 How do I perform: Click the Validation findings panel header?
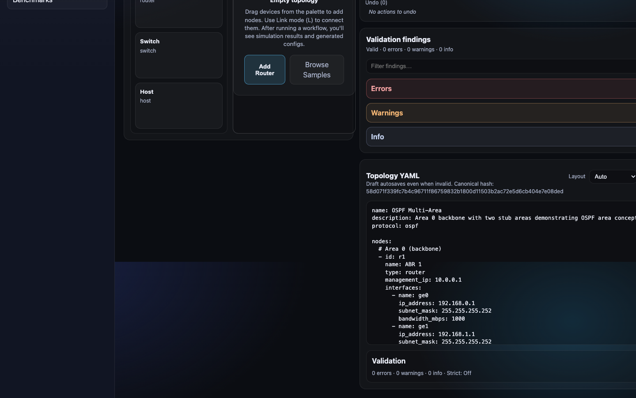point(398,39)
